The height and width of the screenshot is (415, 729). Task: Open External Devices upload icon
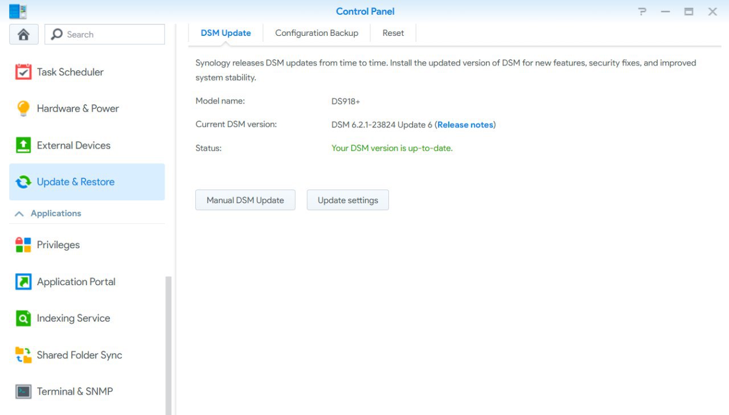(x=23, y=145)
